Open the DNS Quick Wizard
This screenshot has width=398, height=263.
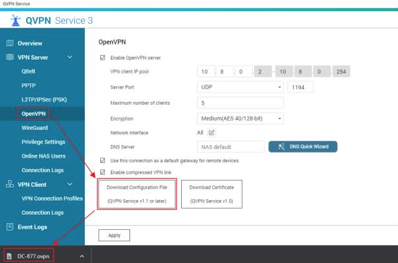click(303, 146)
